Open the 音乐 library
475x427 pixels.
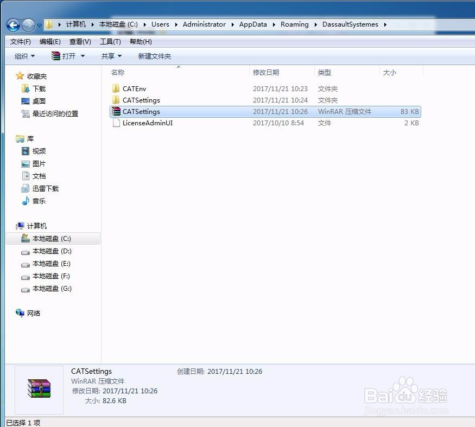tap(39, 201)
